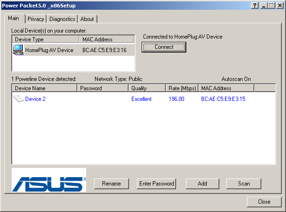This screenshot has height=212, width=286.
Task: Sort by Device Type column header
Action: [46, 40]
